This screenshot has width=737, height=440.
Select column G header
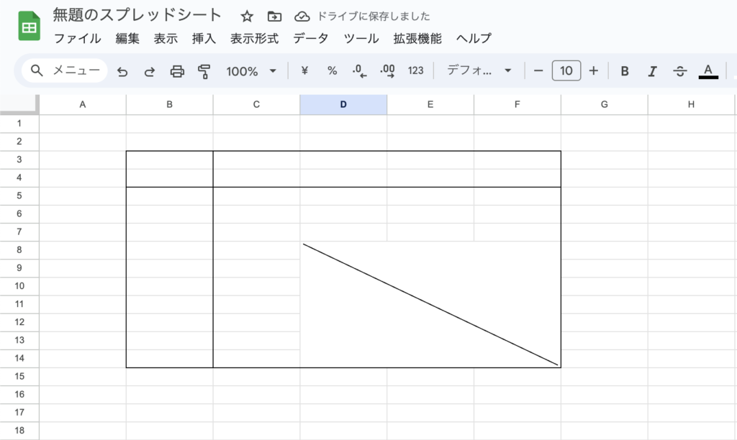point(605,104)
